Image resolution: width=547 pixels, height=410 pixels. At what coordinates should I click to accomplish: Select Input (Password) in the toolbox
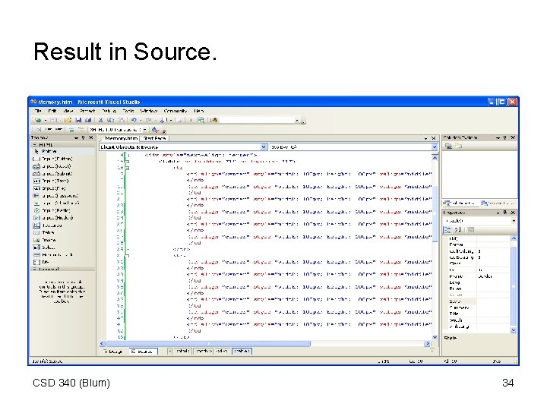tap(62, 196)
